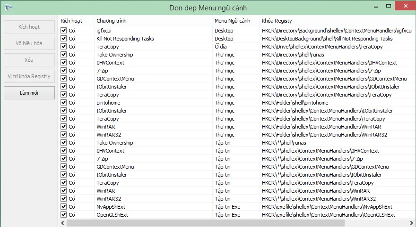Click the Kích hoạt button
This screenshot has width=416, height=227.
point(29,27)
